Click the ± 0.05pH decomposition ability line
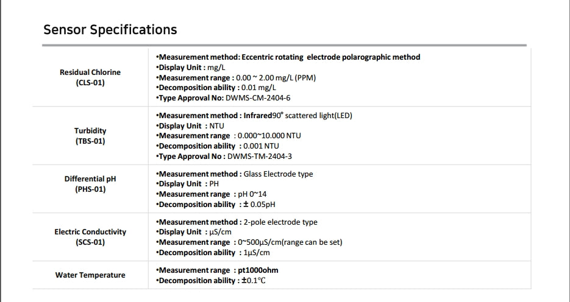Image resolution: width=570 pixels, height=302 pixels. click(x=216, y=205)
